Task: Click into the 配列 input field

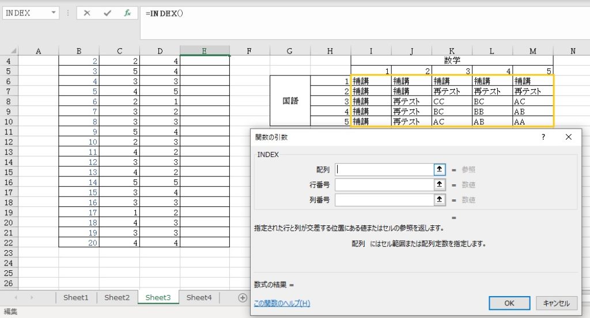Action: point(384,170)
